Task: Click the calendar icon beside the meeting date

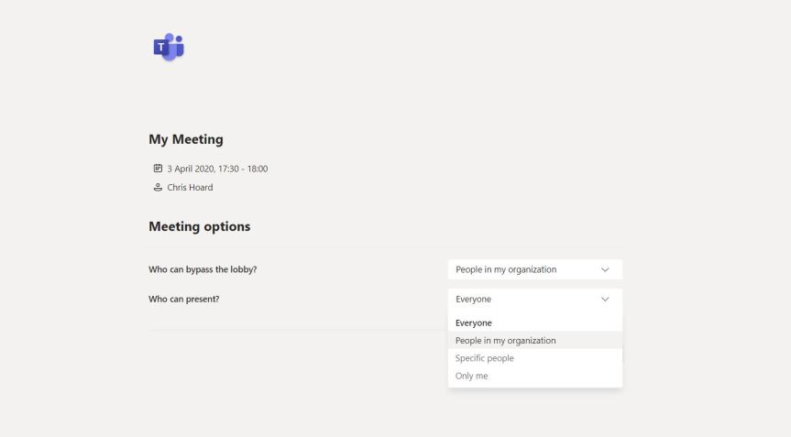Action: coord(157,169)
